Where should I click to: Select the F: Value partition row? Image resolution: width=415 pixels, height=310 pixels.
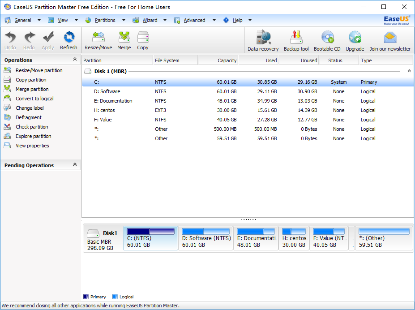248,120
